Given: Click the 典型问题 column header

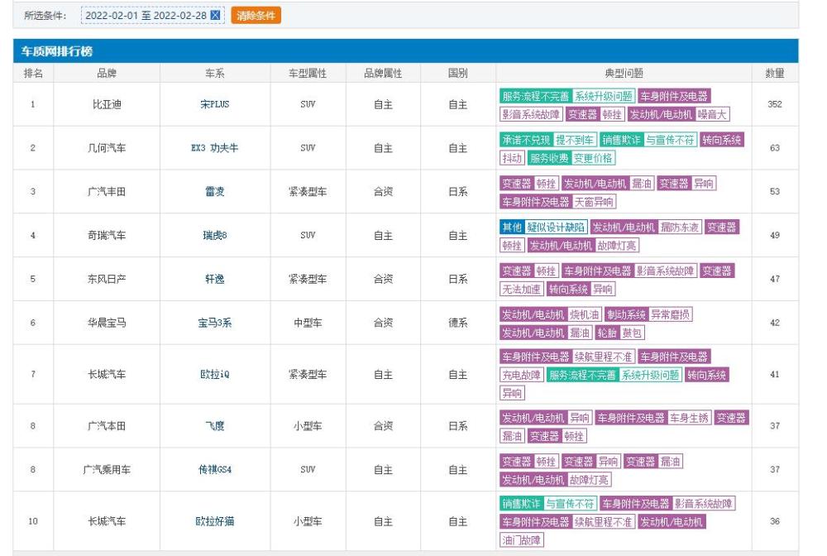Looking at the screenshot, I should tap(624, 74).
